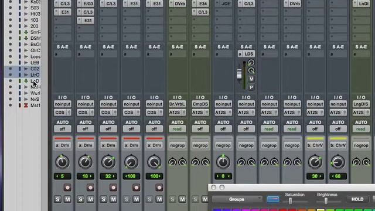The height and width of the screenshot is (211, 375).
Task: Click the pan value field showing 30
Action: (x=315, y=176)
